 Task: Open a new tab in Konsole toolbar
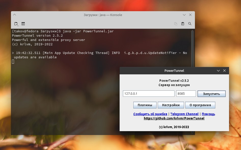coord(16,24)
